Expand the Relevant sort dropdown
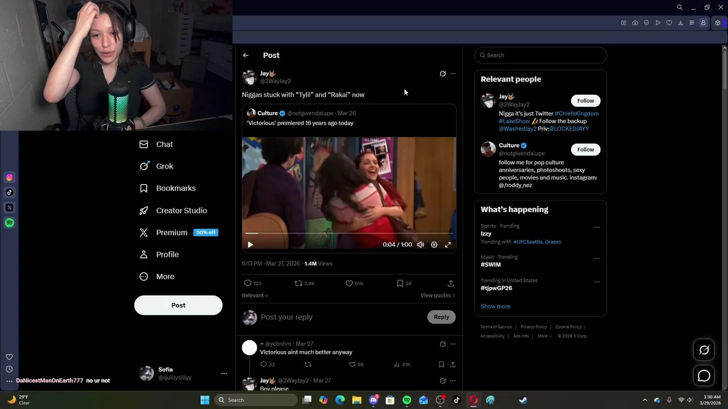The width and height of the screenshot is (728, 409). (255, 295)
